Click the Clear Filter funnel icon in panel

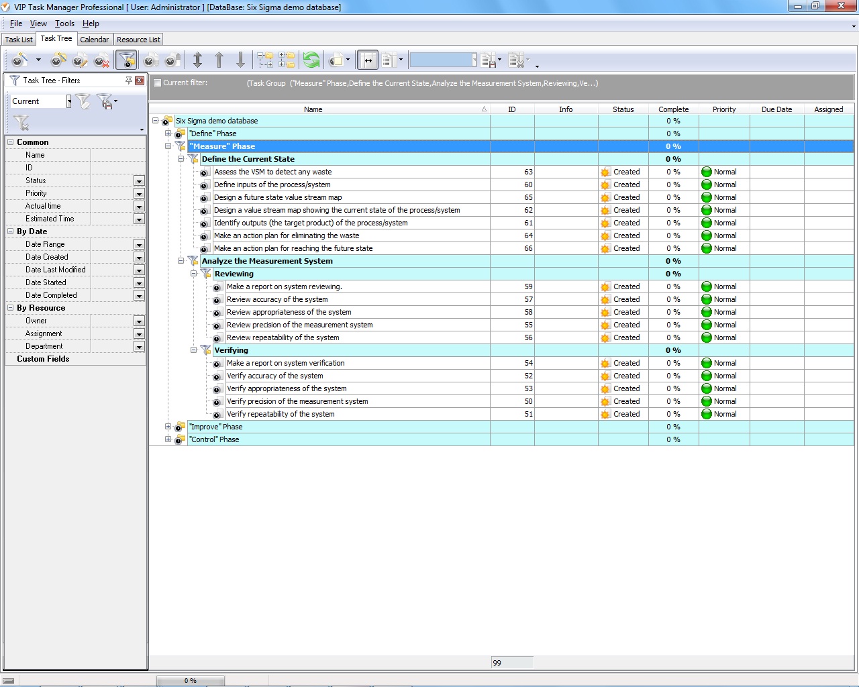(x=21, y=123)
